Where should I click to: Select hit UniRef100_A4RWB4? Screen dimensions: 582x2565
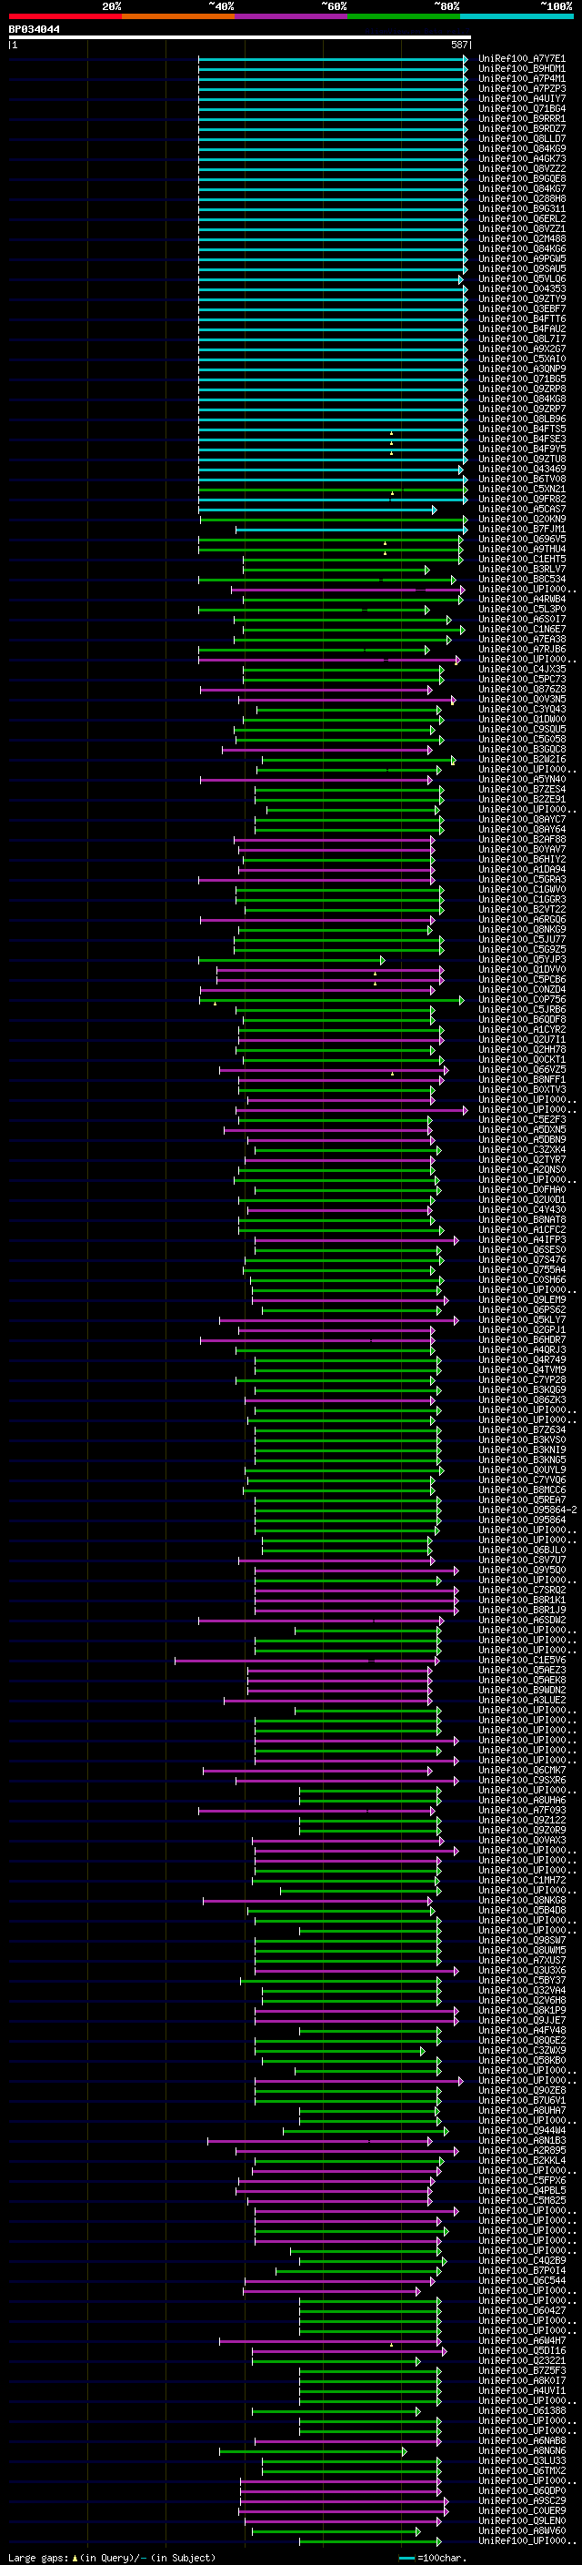(x=521, y=600)
